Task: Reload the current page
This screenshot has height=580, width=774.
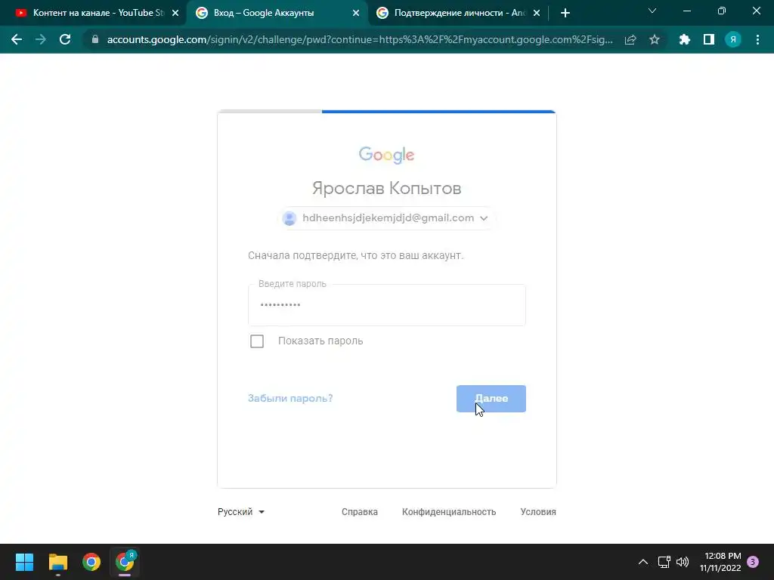Action: coord(65,39)
